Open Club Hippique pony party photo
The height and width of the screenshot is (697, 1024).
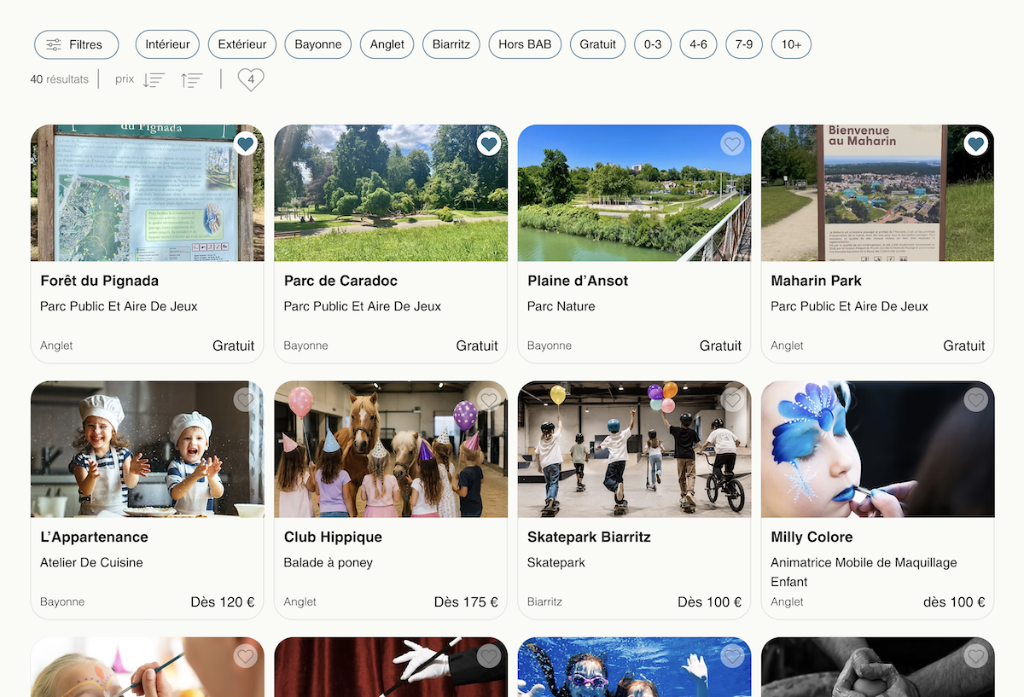click(x=391, y=449)
